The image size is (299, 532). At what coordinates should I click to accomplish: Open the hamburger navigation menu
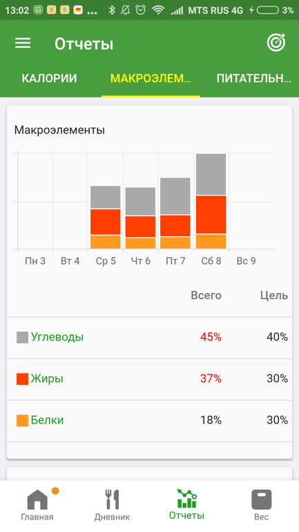[23, 43]
